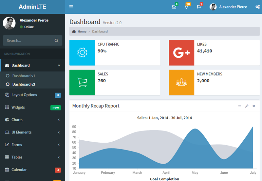Image resolution: width=262 pixels, height=181 pixels.
Task: Expand the Charts sidebar menu
Action: click(33, 120)
